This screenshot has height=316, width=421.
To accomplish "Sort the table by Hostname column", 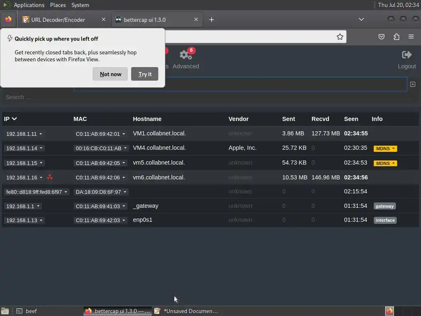I will click(147, 119).
